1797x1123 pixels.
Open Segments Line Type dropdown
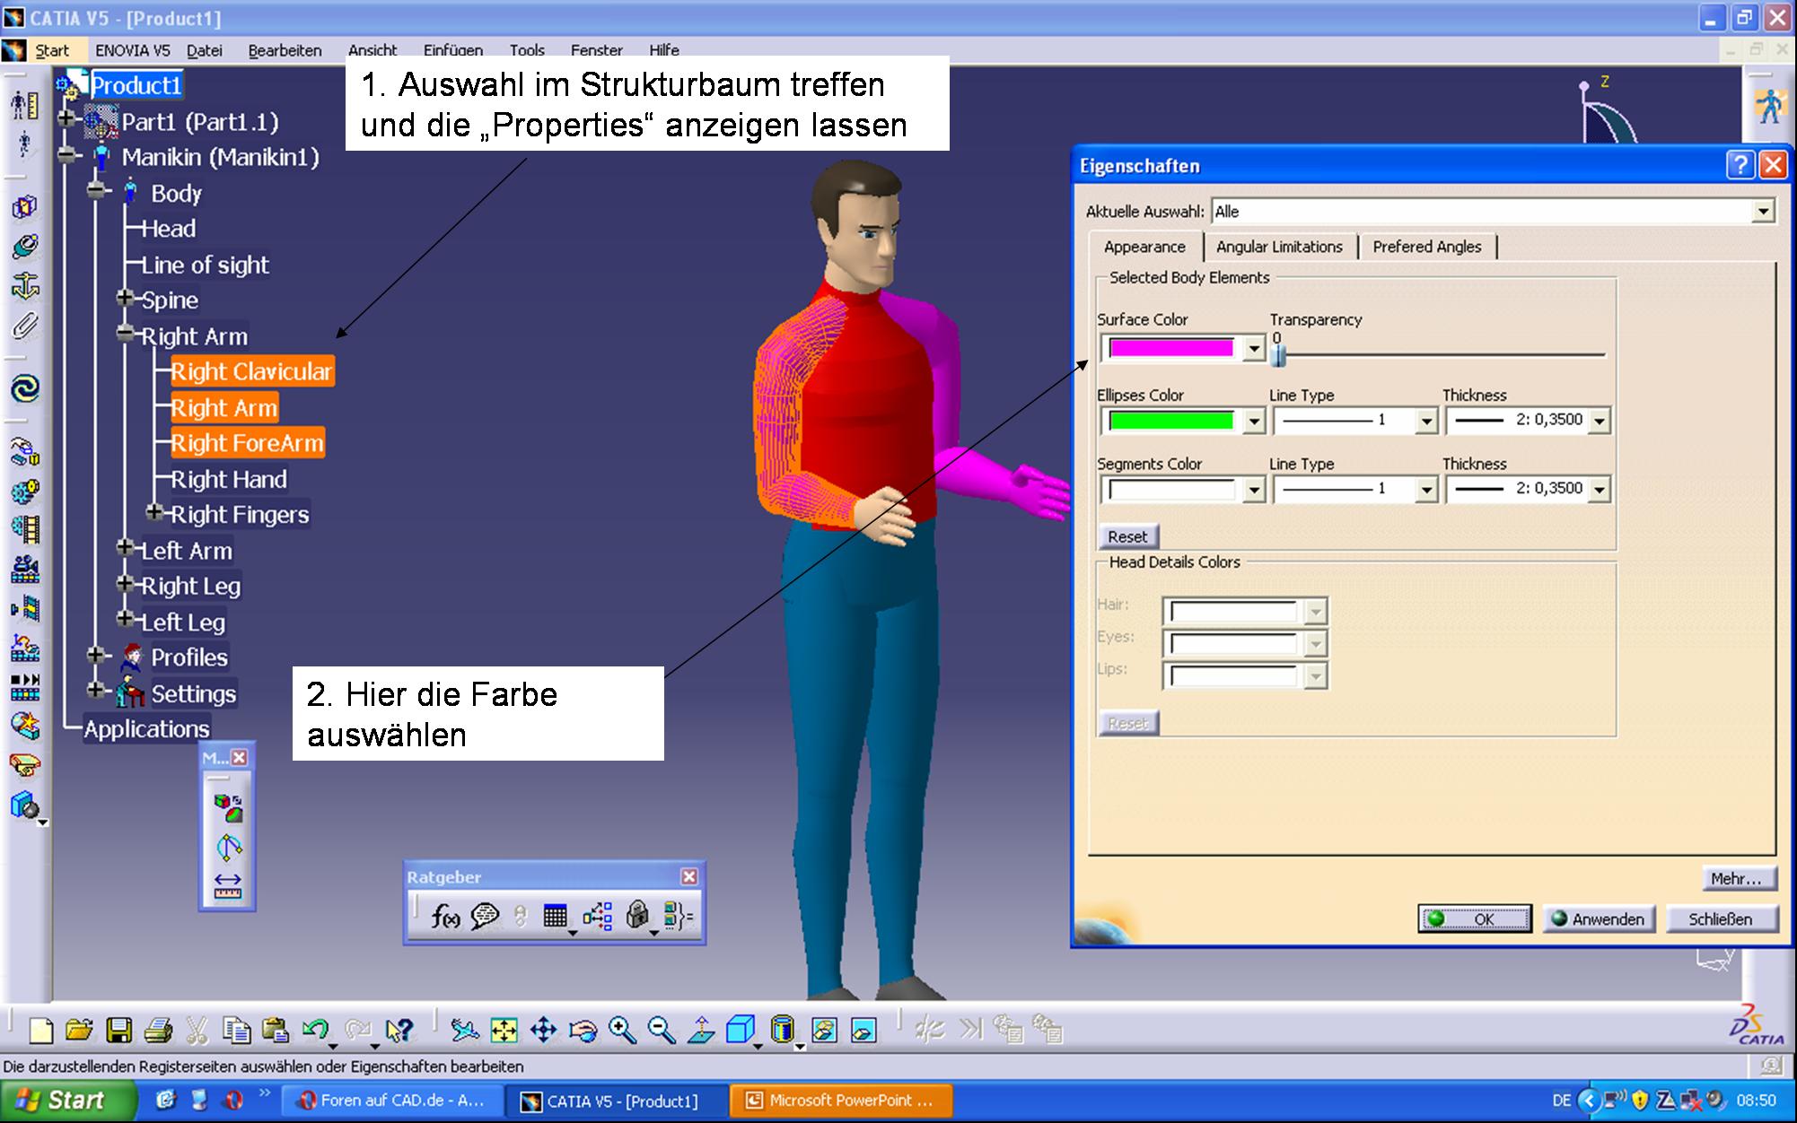click(1426, 490)
